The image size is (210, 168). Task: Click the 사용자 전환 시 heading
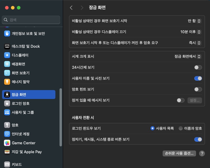coord(83,118)
